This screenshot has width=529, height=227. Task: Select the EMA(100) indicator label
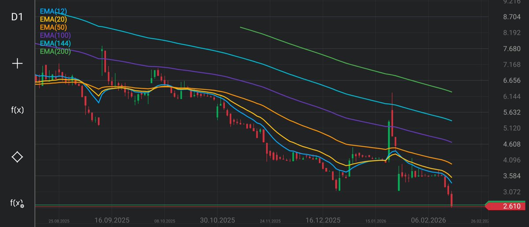coord(55,35)
